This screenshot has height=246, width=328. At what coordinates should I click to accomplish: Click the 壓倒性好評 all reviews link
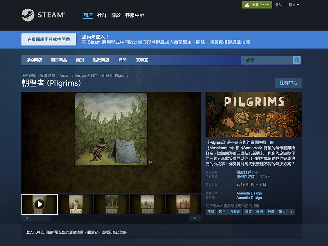coord(246,177)
